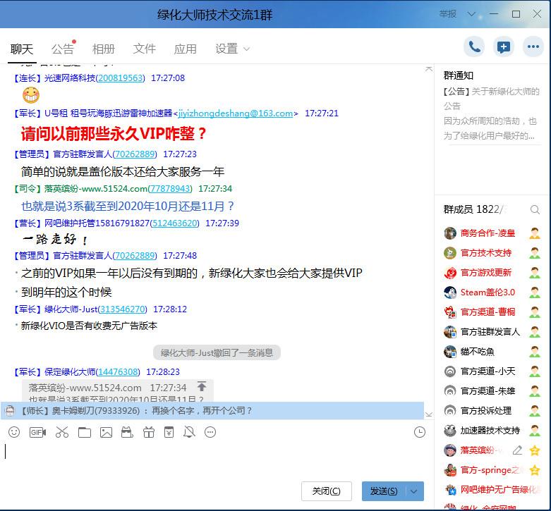Screen dimensions: 551x511
Task: Click the 发送(S) button
Action: (x=384, y=491)
